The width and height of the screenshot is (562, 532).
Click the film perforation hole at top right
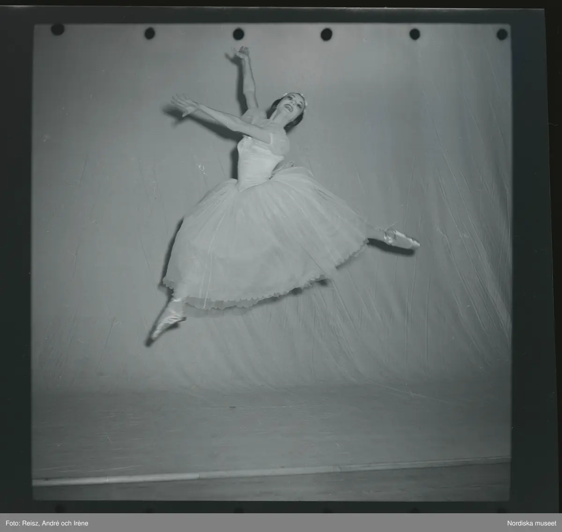pyautogui.click(x=502, y=34)
